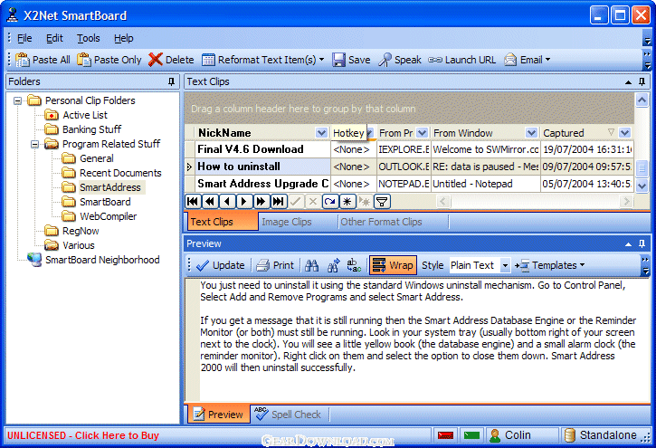This screenshot has width=656, height=448.
Task: Go to first record in clip navigator
Action: [193, 202]
